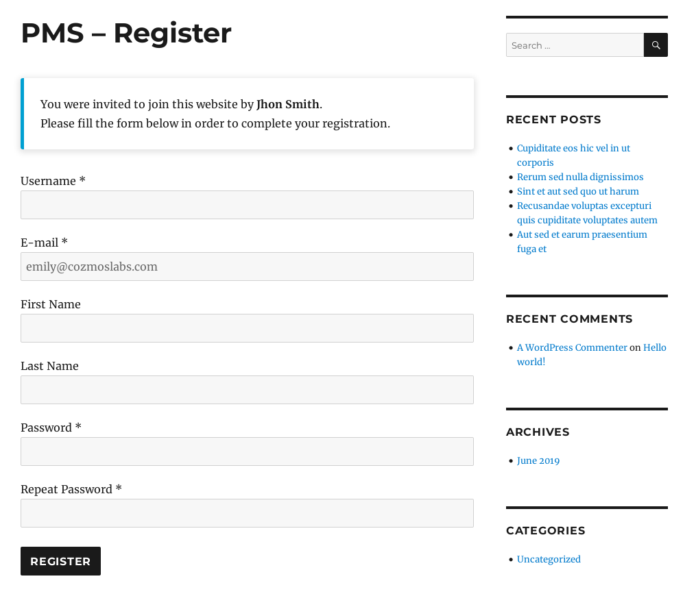The image size is (683, 594).
Task: Open the Rerum sed nulla dignissimos post
Action: (579, 177)
